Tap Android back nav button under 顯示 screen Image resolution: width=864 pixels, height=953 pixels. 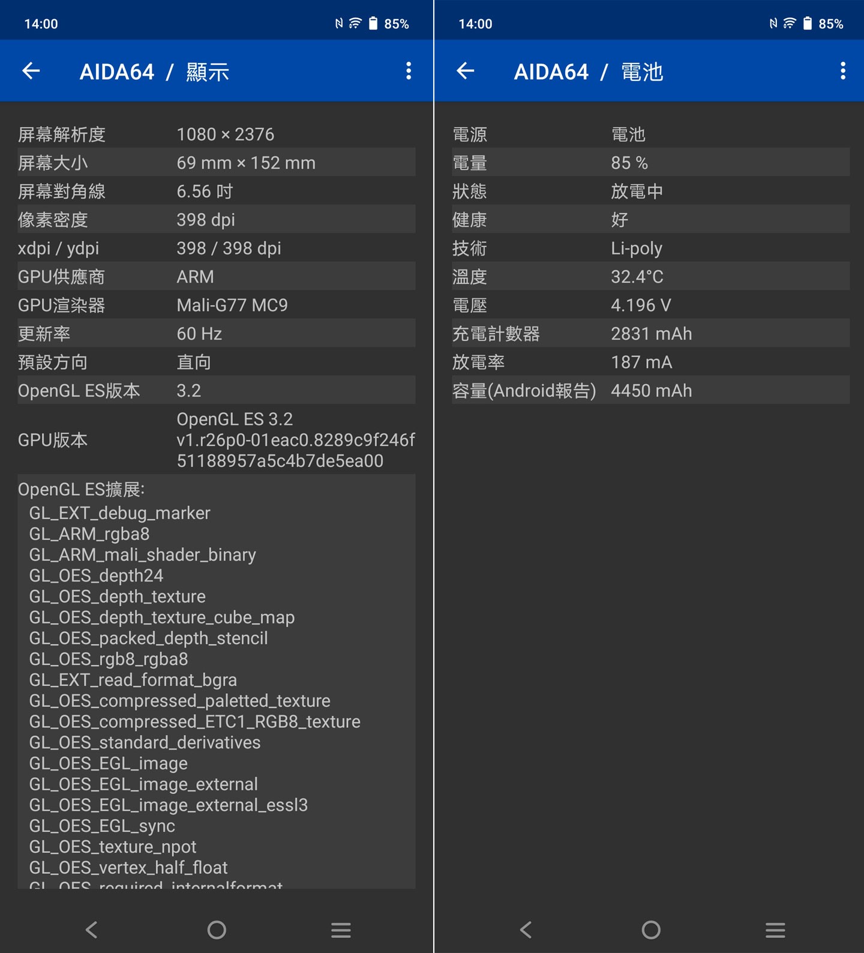[x=92, y=930]
